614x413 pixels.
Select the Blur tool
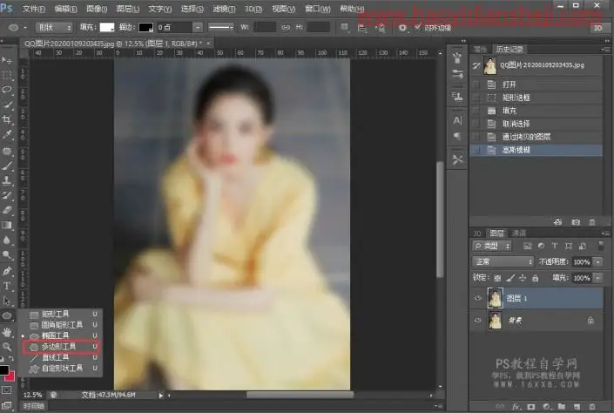7,240
